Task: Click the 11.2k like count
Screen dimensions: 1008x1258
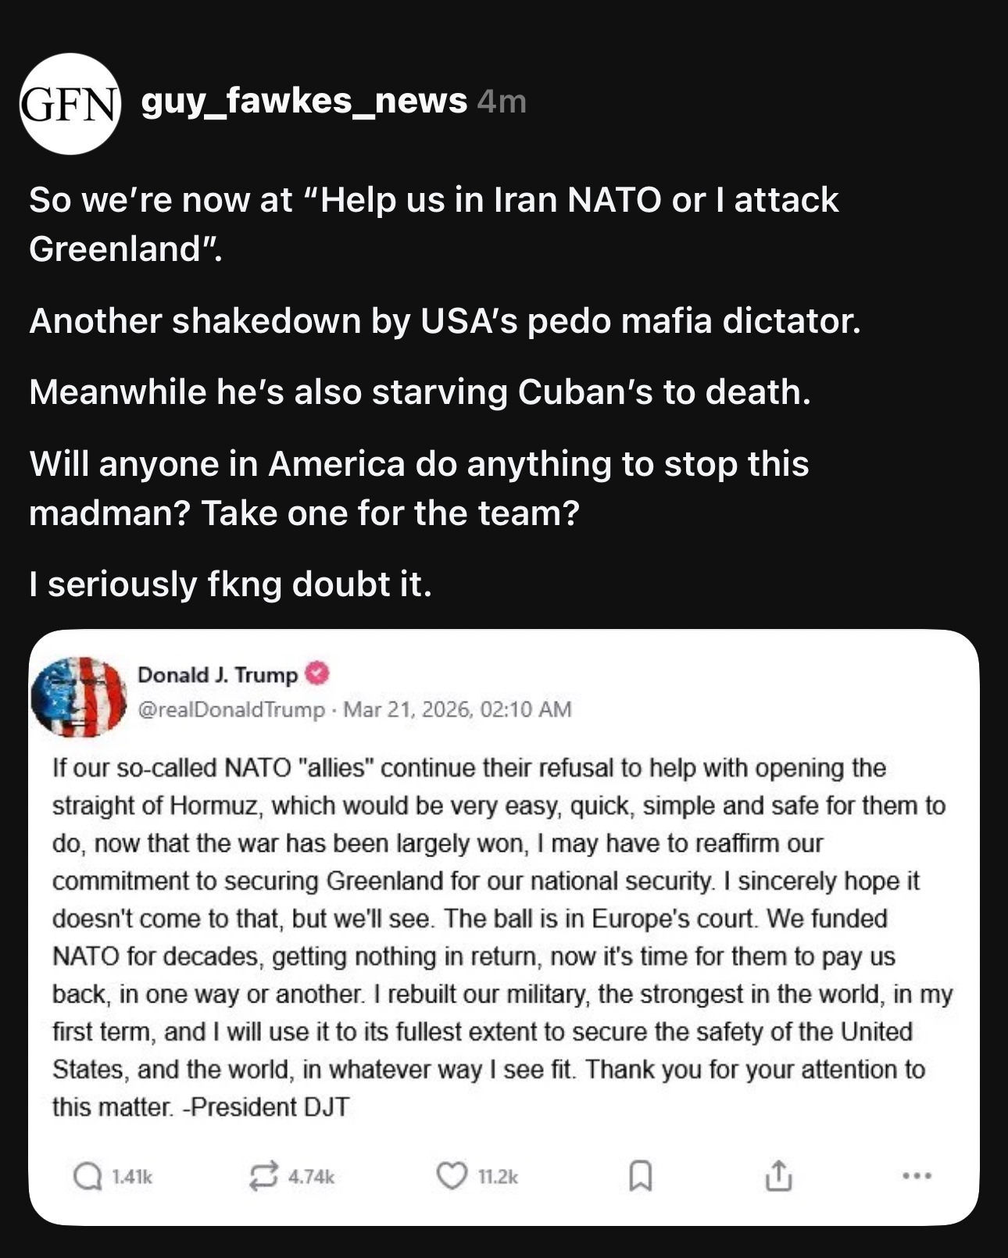Action: coord(497,1177)
